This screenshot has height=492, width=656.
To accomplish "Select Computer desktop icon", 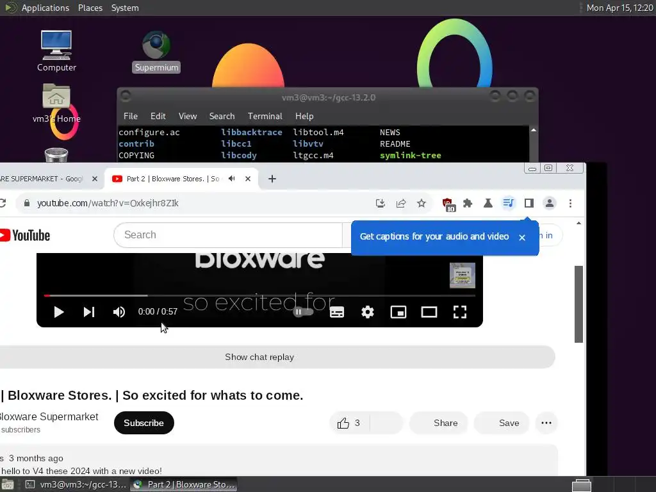I will click(56, 51).
